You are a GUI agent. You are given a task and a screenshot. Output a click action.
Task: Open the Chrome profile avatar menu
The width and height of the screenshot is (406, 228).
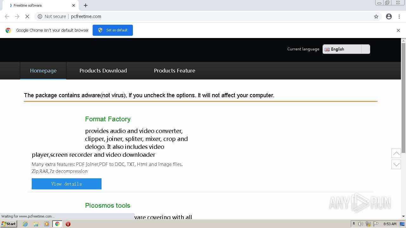tap(389, 16)
